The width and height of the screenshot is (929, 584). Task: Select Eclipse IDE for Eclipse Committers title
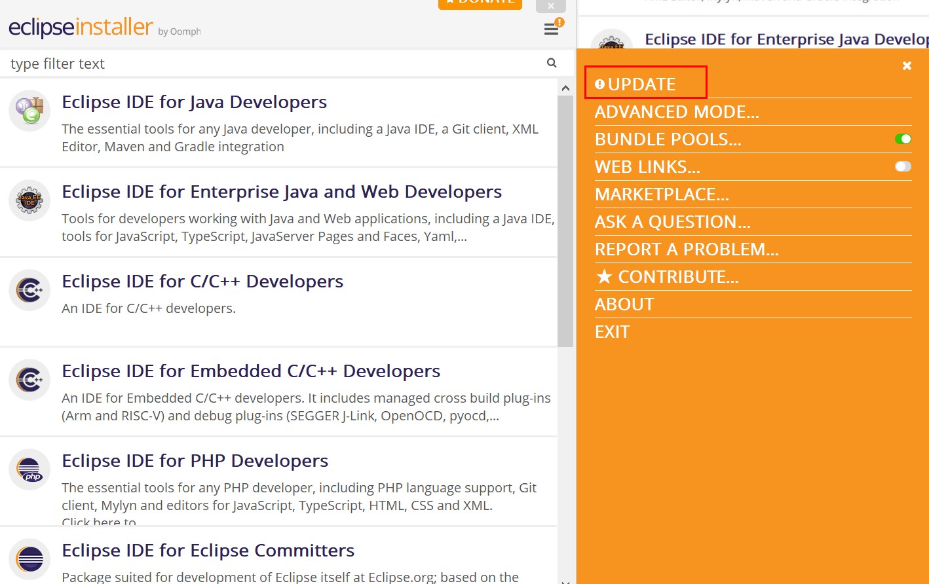[x=208, y=551]
